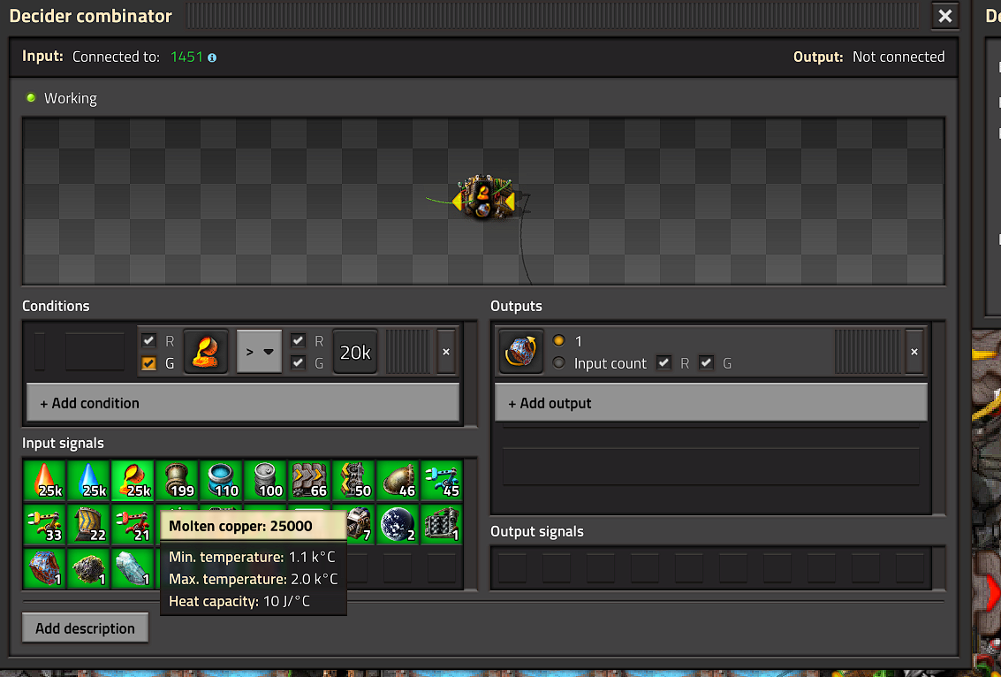1001x677 pixels.
Task: Open the greater-than comparator dropdown
Action: click(259, 351)
